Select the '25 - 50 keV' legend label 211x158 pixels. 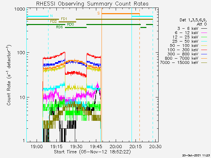tap(185, 41)
